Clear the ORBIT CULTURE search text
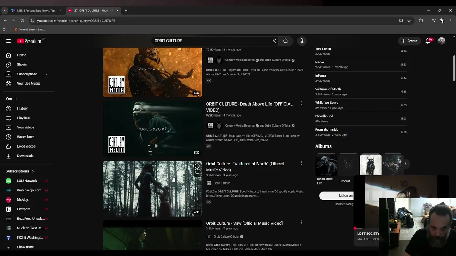The height and width of the screenshot is (256, 456). 274,41
